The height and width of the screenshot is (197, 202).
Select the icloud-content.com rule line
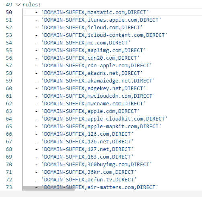(x=104, y=35)
